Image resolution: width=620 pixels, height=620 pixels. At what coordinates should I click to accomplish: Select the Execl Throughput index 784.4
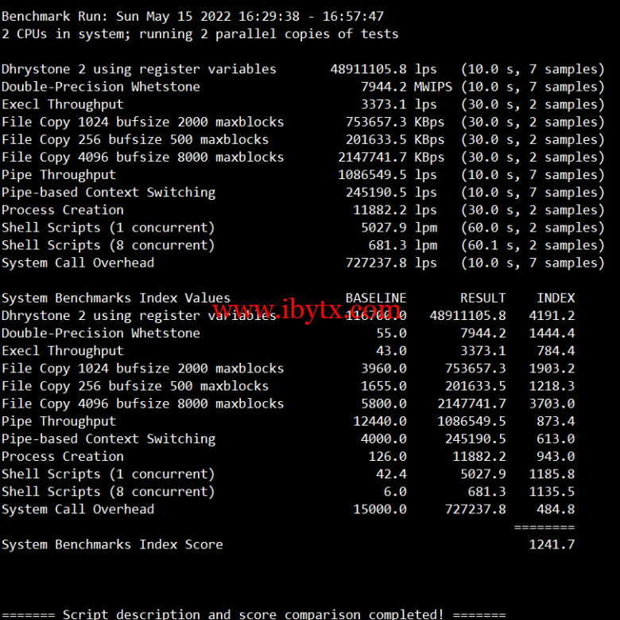click(555, 351)
